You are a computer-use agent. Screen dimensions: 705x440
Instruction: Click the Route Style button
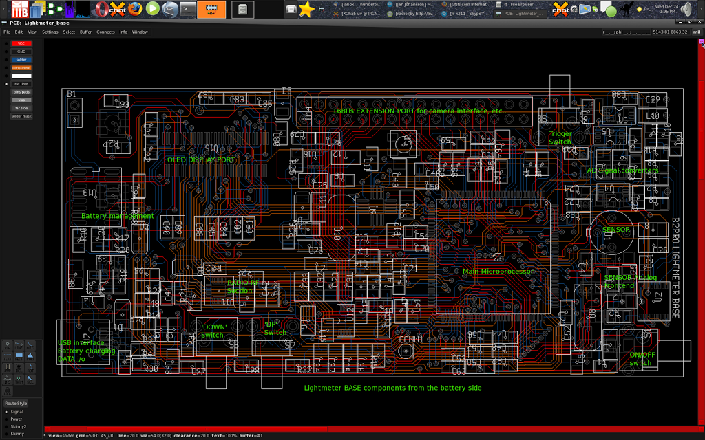pos(16,403)
